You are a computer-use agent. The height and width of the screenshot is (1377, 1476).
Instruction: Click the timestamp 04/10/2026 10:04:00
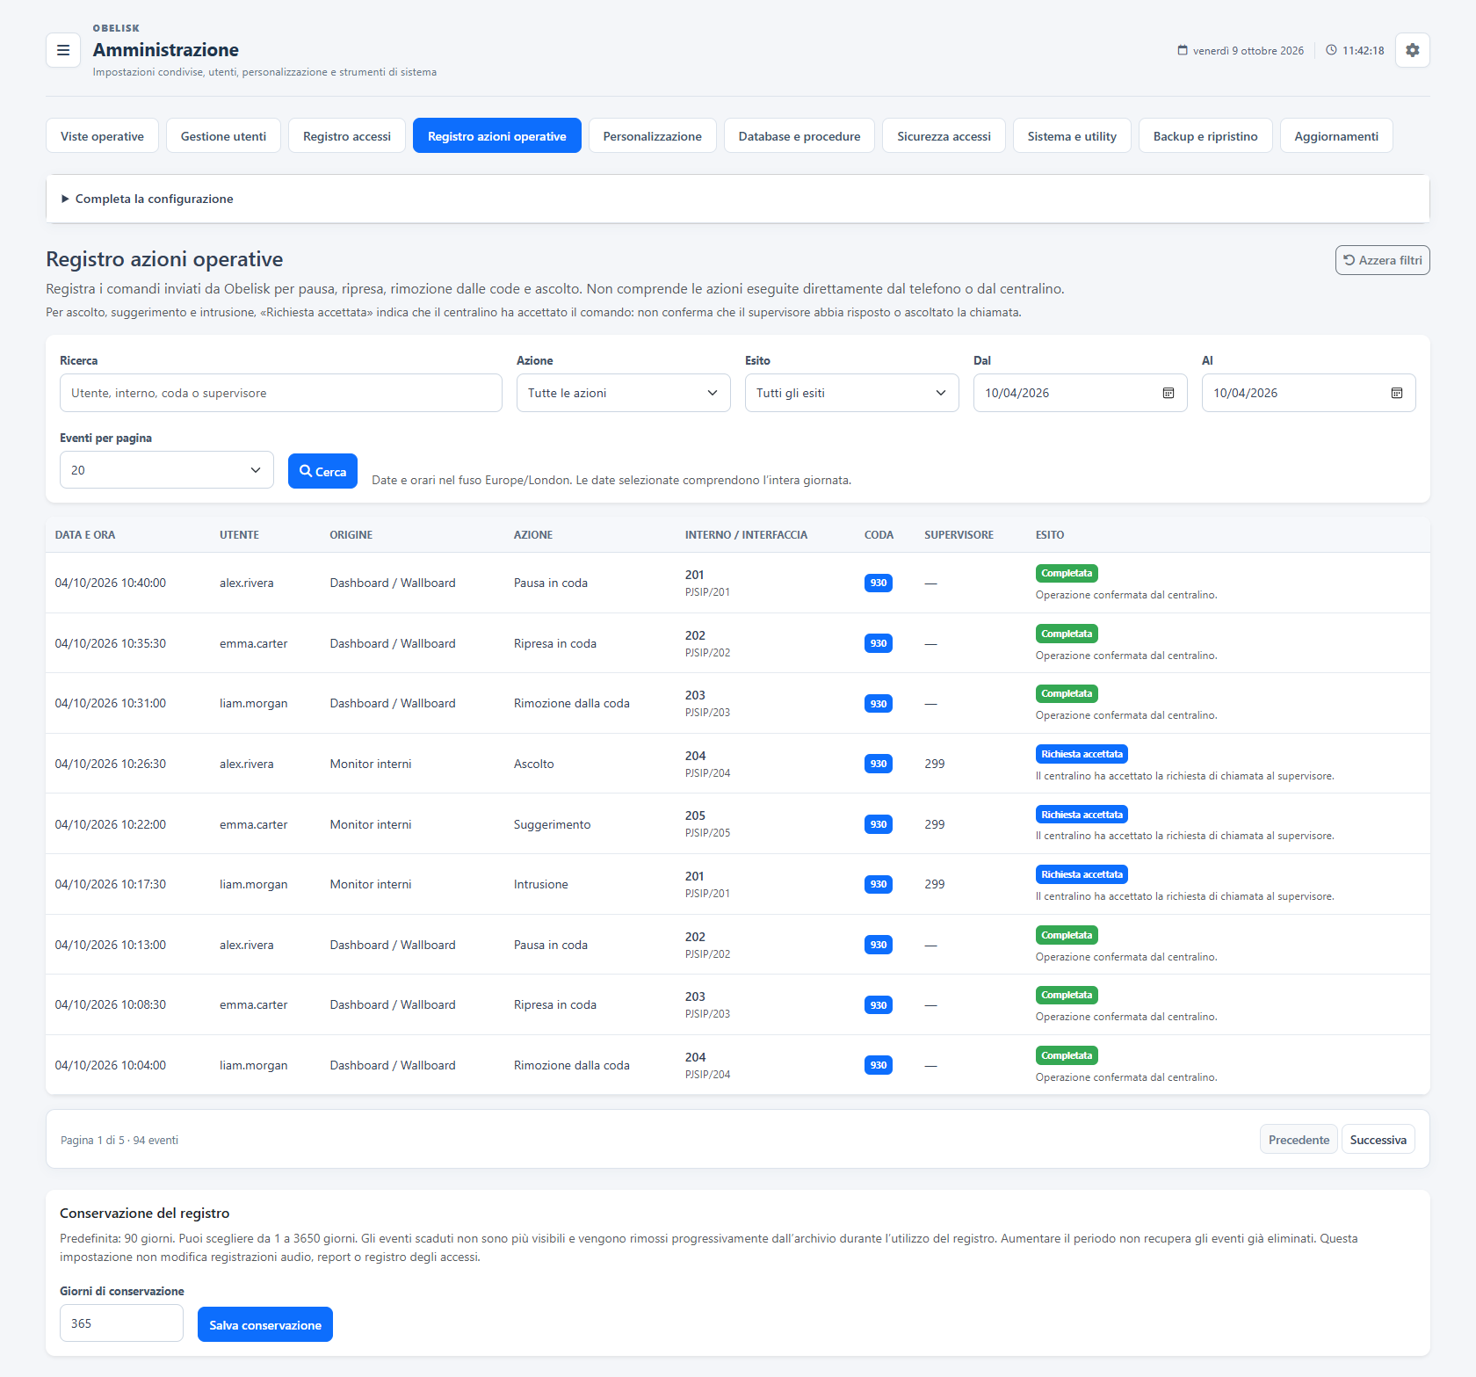point(111,1065)
